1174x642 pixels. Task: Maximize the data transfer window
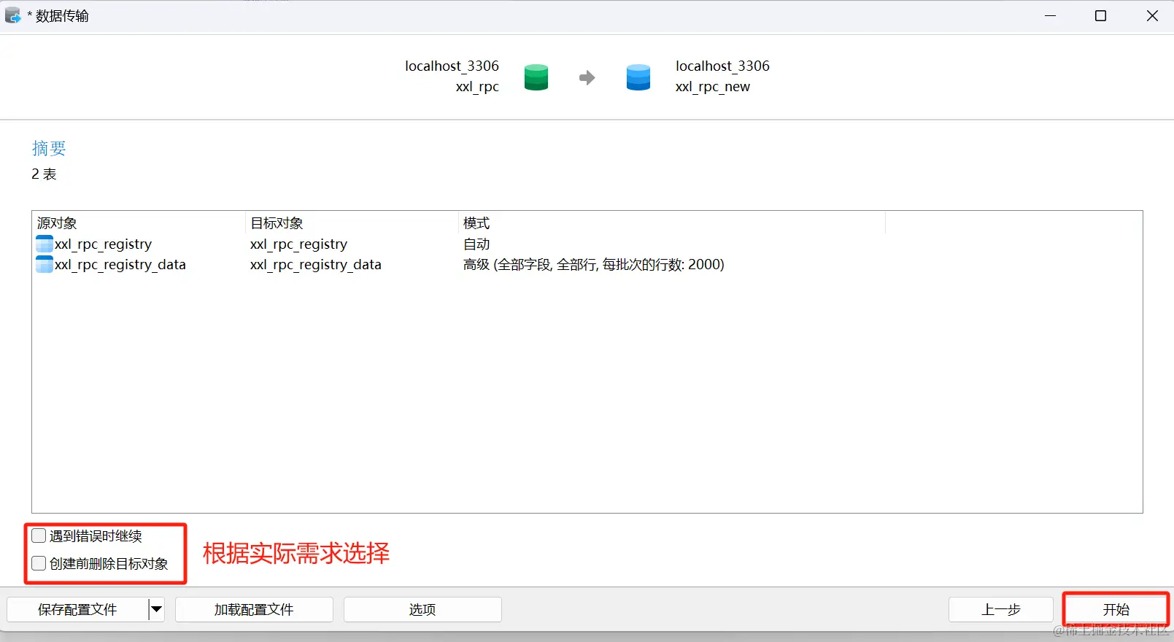coord(1100,16)
